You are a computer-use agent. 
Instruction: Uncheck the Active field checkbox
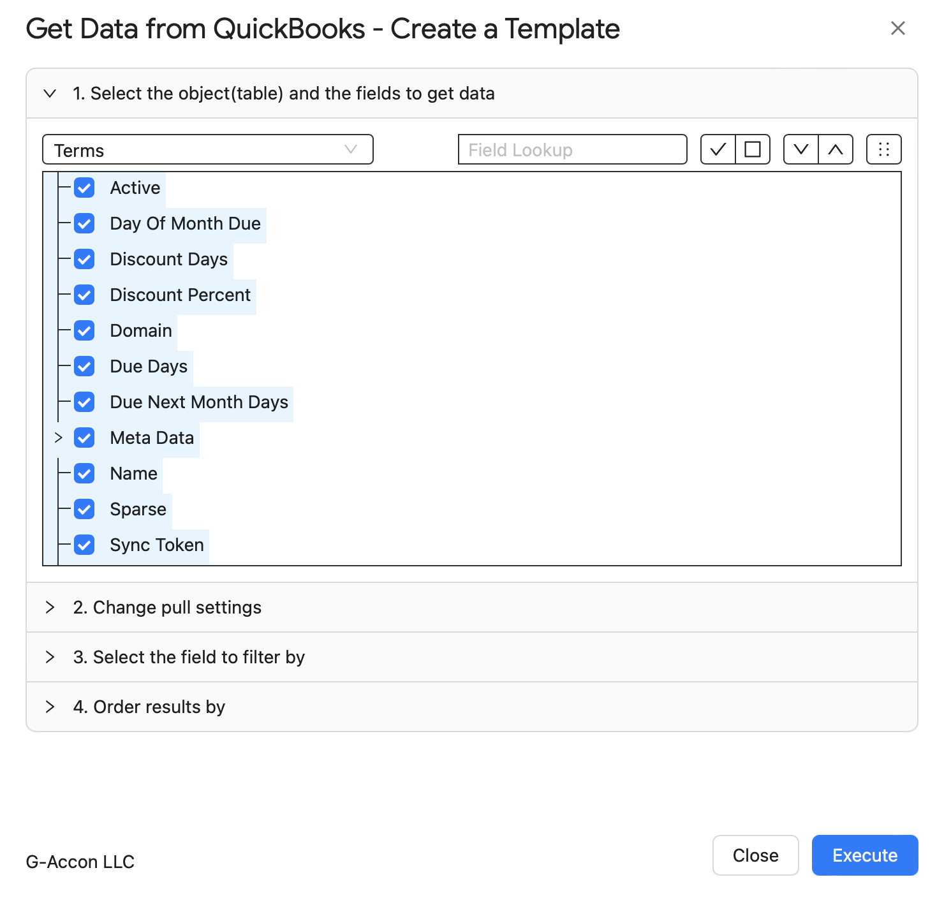point(84,188)
